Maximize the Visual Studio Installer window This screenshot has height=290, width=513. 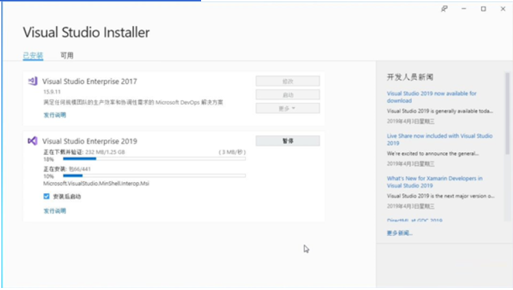[x=483, y=9]
